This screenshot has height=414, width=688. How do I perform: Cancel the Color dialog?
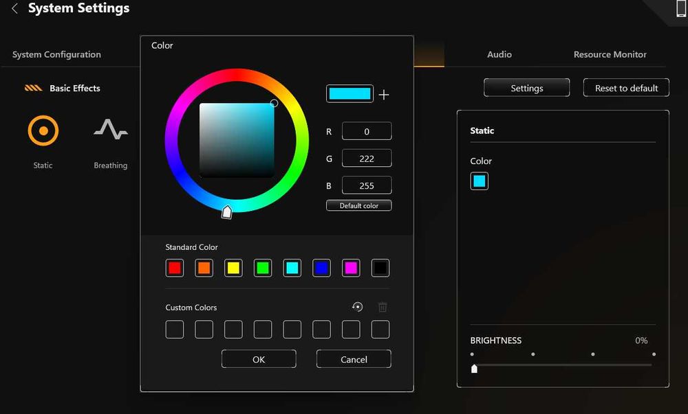click(x=354, y=359)
